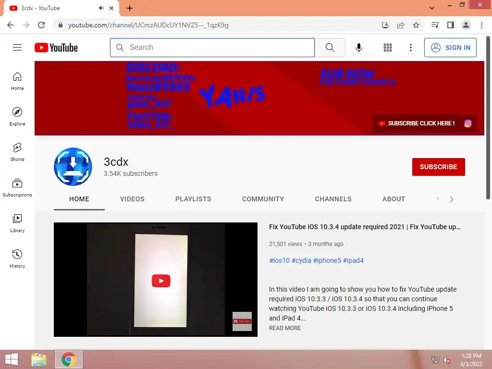
Task: Open History in the left sidebar
Action: [x=17, y=258]
